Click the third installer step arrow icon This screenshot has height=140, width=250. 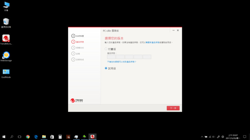(x=73, y=48)
